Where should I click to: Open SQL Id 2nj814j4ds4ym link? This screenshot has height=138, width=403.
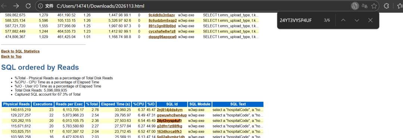[x=170, y=110]
